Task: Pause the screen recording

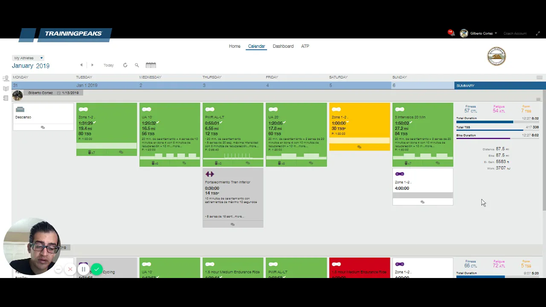Action: click(x=84, y=269)
